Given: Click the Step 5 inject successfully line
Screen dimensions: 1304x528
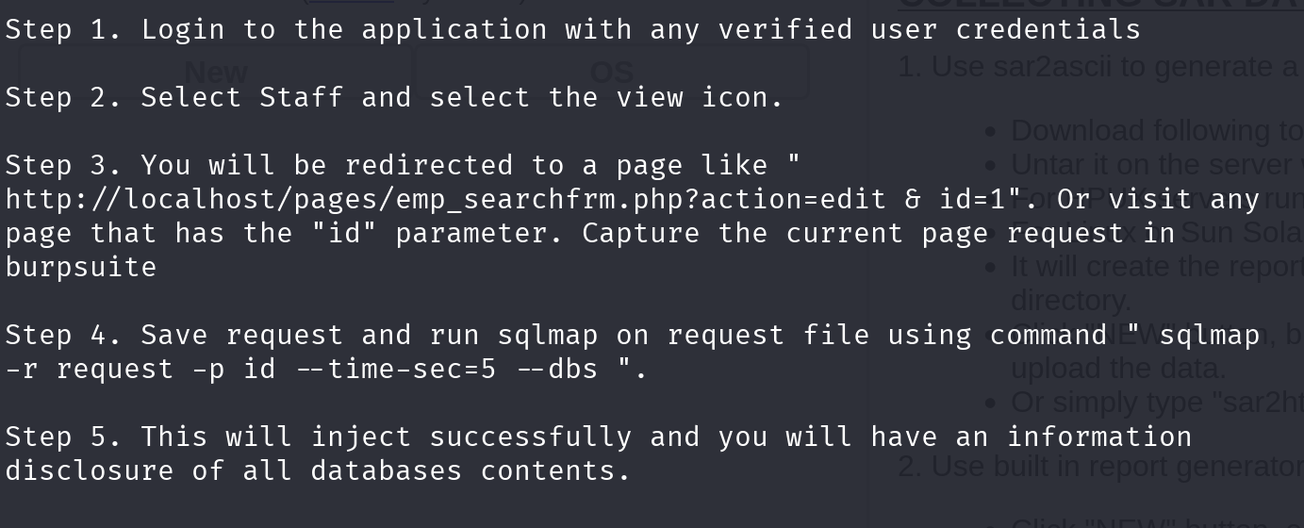Looking at the screenshot, I should tap(599, 437).
